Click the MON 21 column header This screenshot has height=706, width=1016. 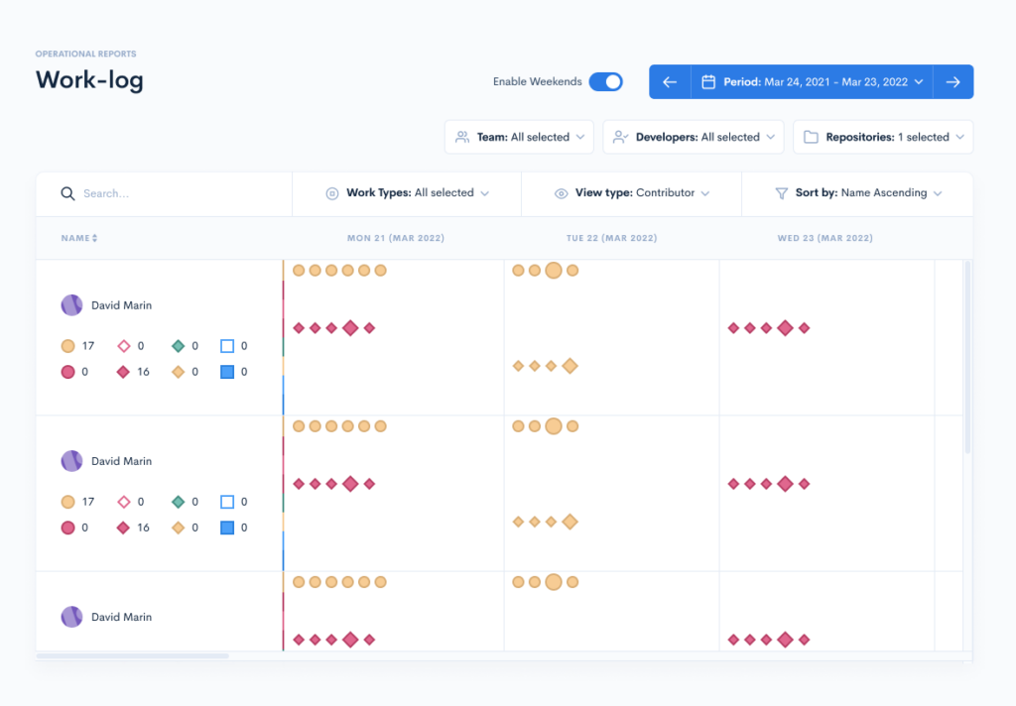tap(396, 238)
